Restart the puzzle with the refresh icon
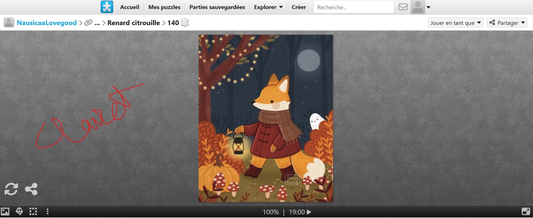Image resolution: width=533 pixels, height=218 pixels. 11,189
